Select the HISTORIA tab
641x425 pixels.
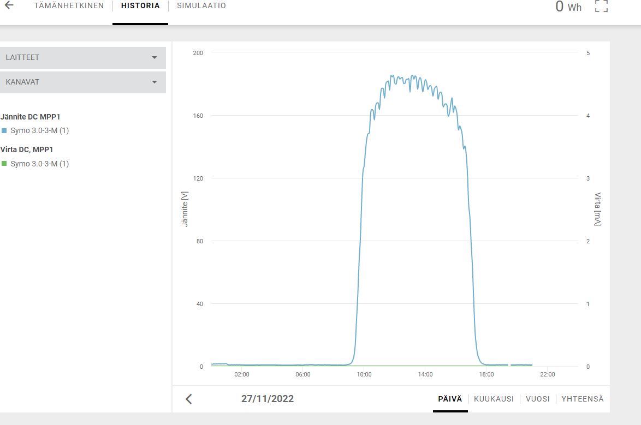(140, 6)
